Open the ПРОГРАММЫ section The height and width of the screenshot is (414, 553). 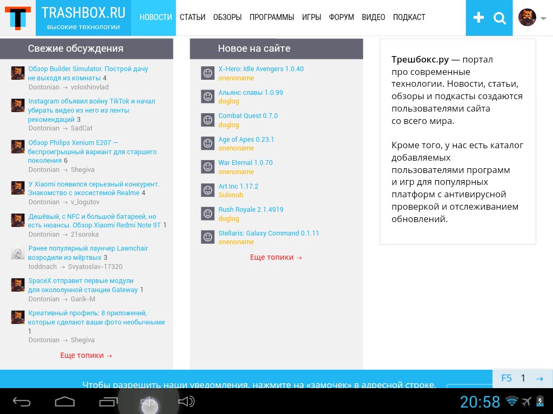(272, 17)
